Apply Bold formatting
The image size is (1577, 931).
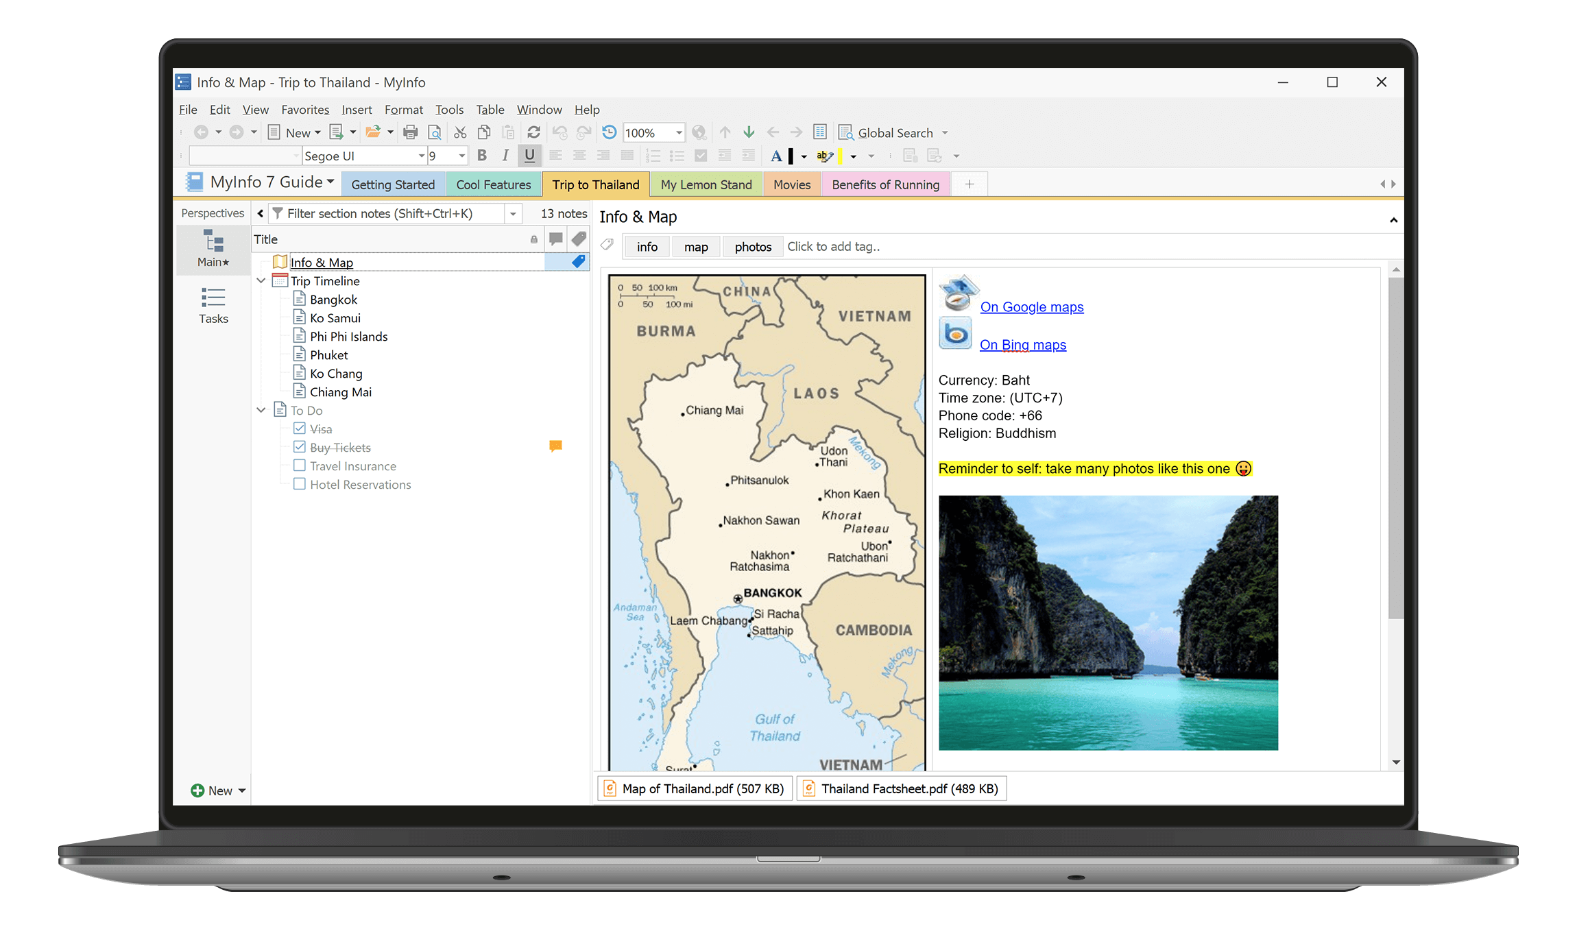[x=482, y=156]
